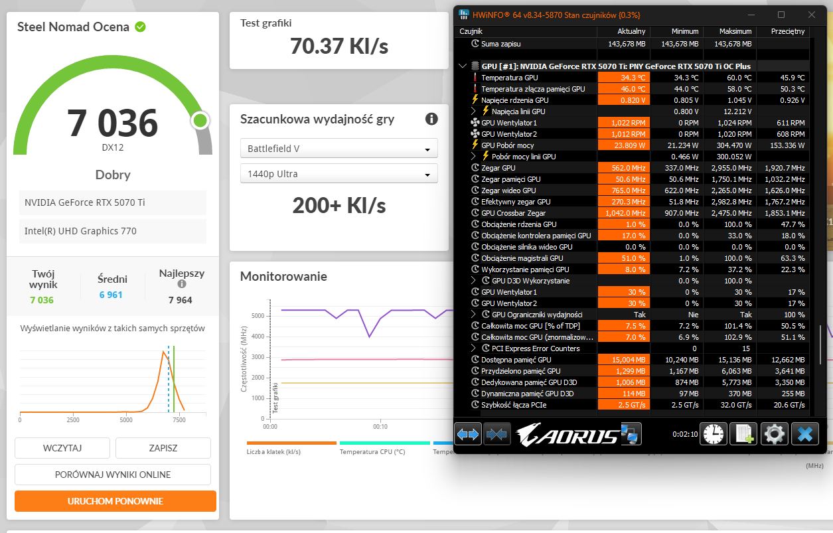
Task: Click the WCZYTAJ button
Action: 62,448
